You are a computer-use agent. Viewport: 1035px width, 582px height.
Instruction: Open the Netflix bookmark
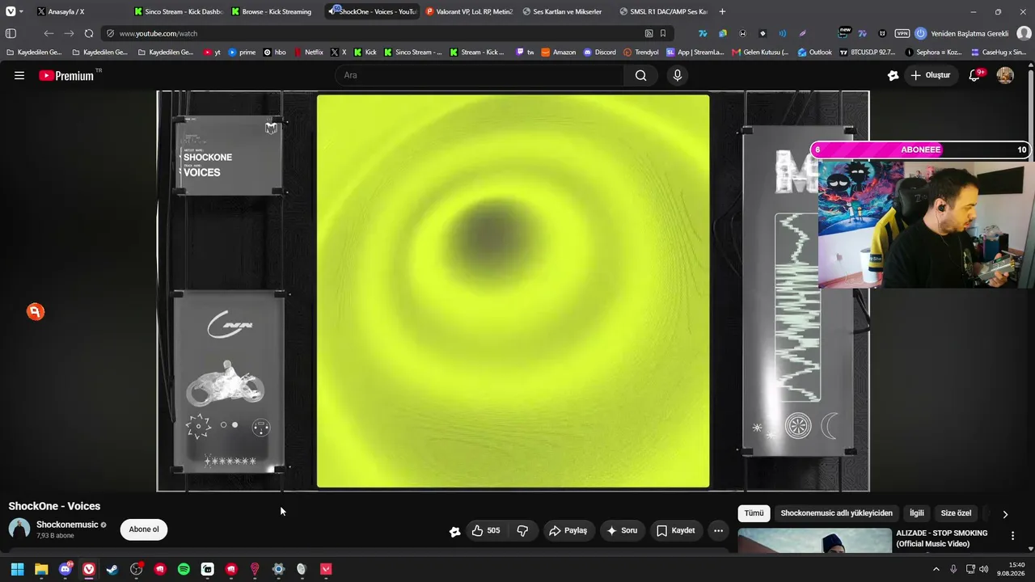pos(308,53)
